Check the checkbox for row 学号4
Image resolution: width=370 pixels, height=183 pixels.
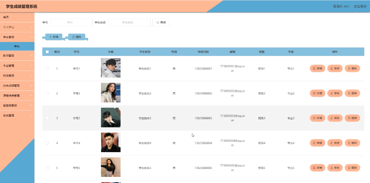click(x=47, y=143)
